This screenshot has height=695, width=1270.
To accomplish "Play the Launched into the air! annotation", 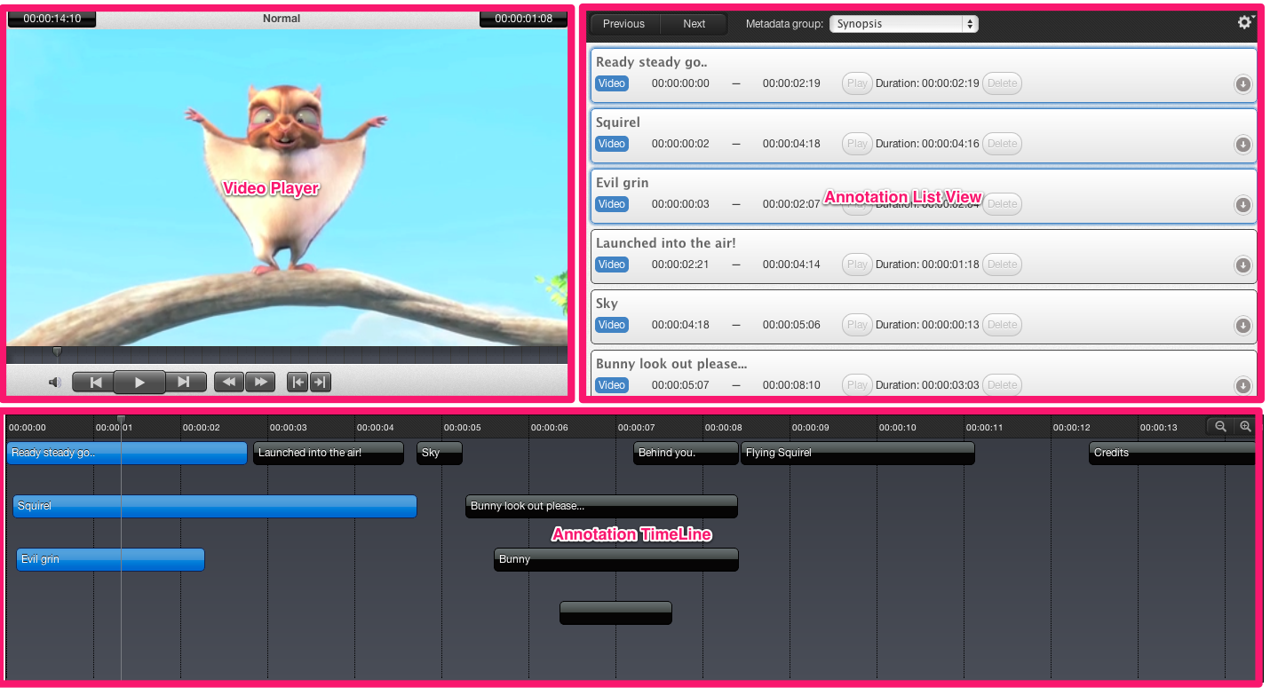I will click(857, 265).
